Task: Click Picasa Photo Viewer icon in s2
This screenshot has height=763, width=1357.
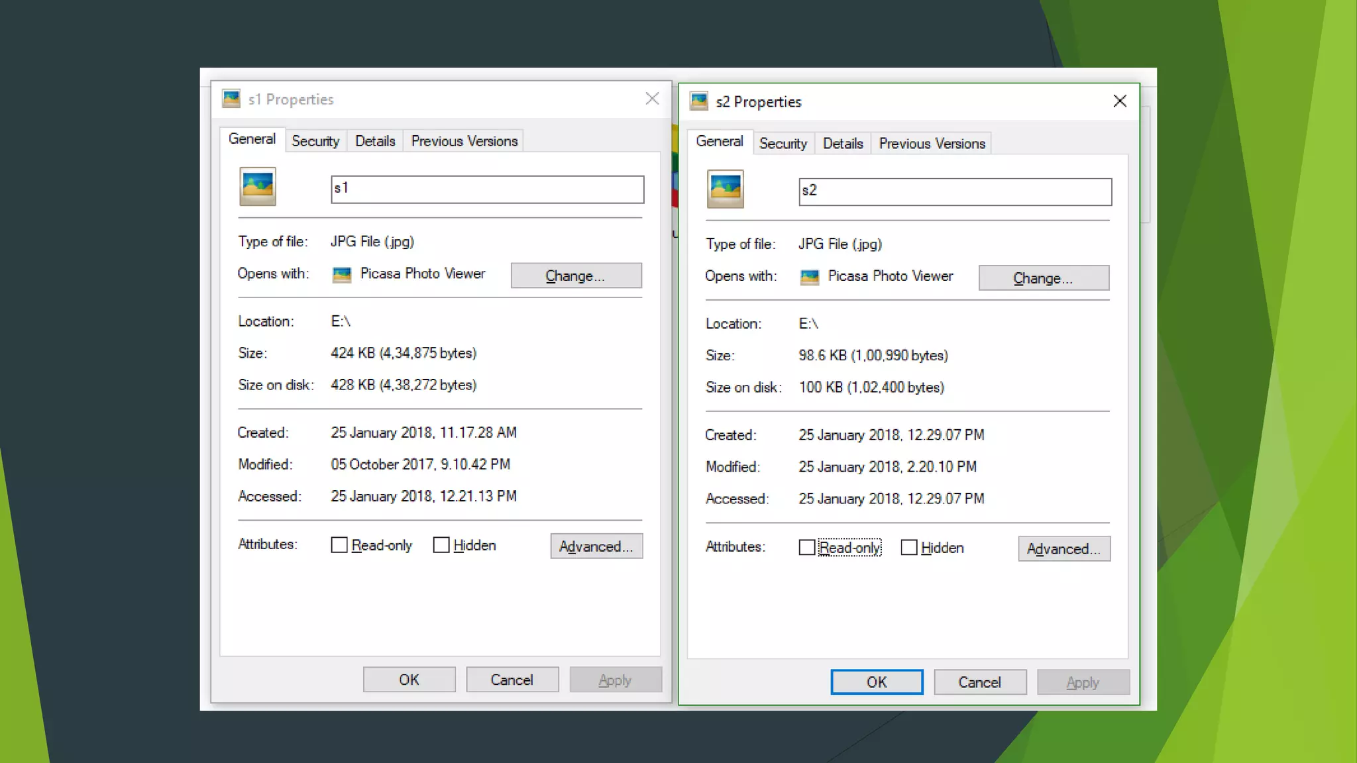Action: pyautogui.click(x=810, y=277)
